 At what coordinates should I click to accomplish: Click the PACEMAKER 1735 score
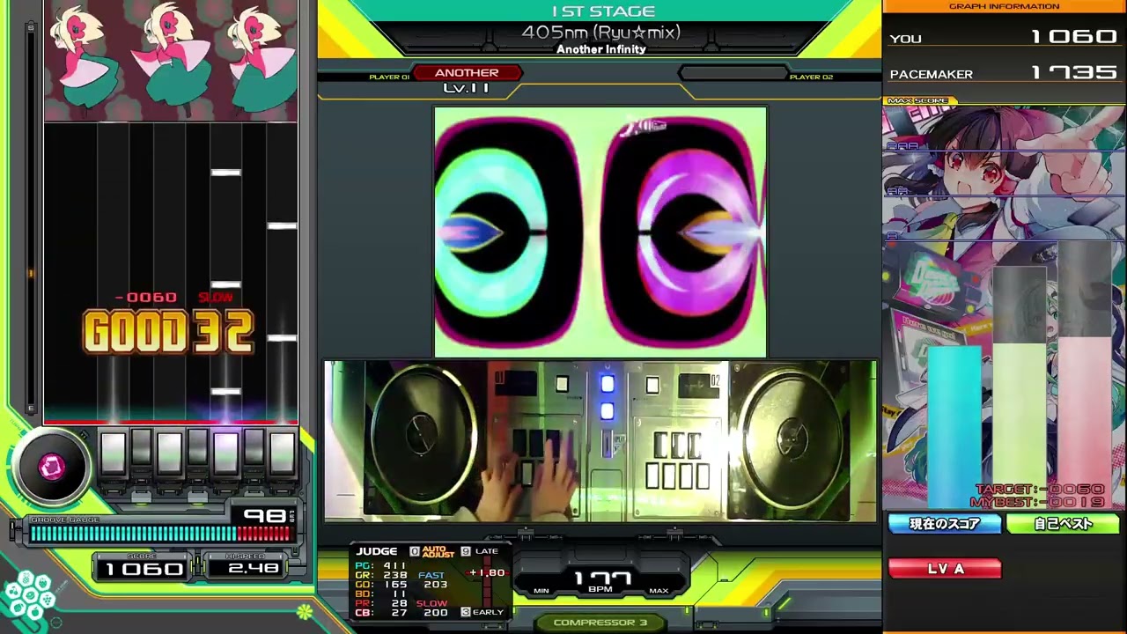click(1004, 73)
